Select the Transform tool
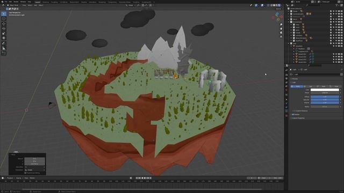 tap(4, 38)
